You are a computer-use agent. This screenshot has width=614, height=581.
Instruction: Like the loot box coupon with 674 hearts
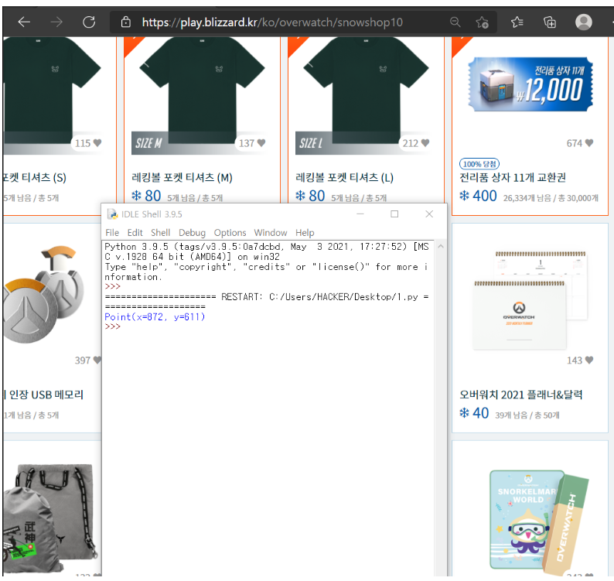589,143
